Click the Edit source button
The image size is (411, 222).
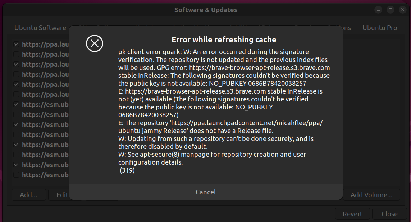(62, 195)
